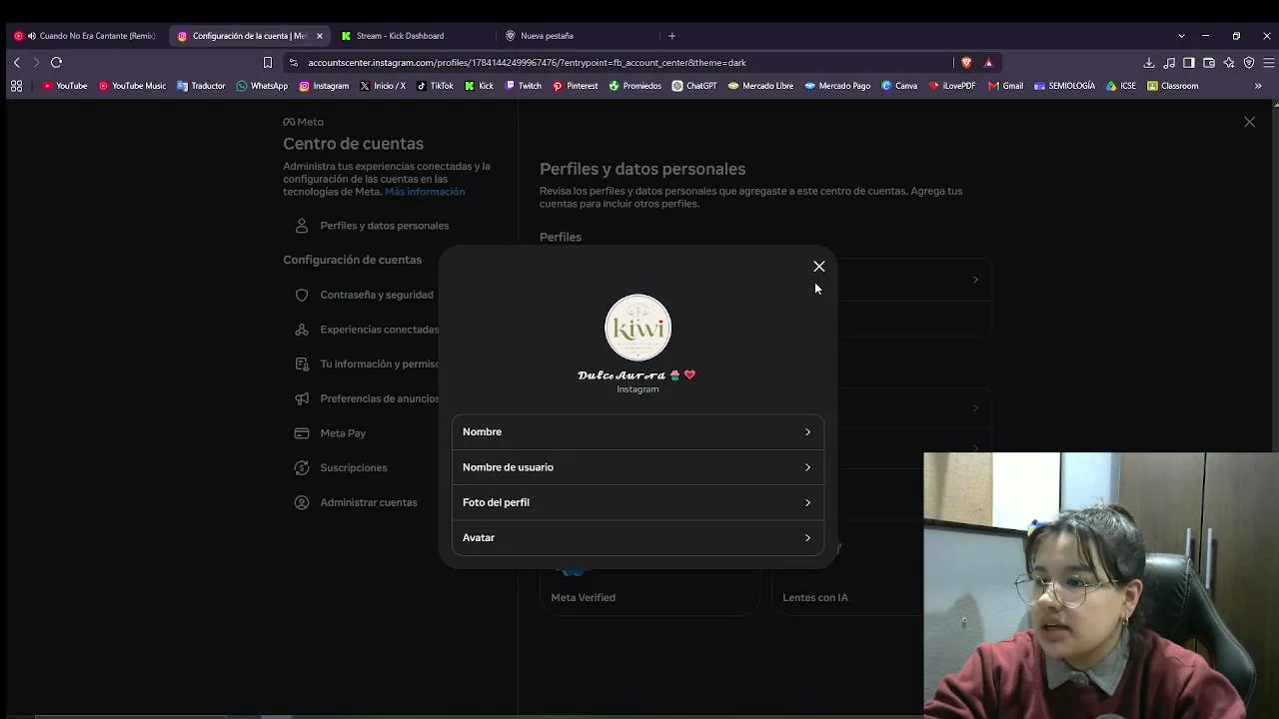Close the Centro de cuentas overlay
Image resolution: width=1279 pixels, height=719 pixels.
tap(1249, 122)
